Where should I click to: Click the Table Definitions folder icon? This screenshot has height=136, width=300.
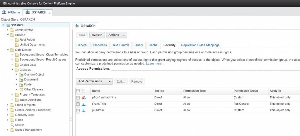17,100
